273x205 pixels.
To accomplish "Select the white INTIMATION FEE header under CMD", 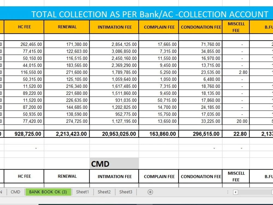I will point(114,176).
